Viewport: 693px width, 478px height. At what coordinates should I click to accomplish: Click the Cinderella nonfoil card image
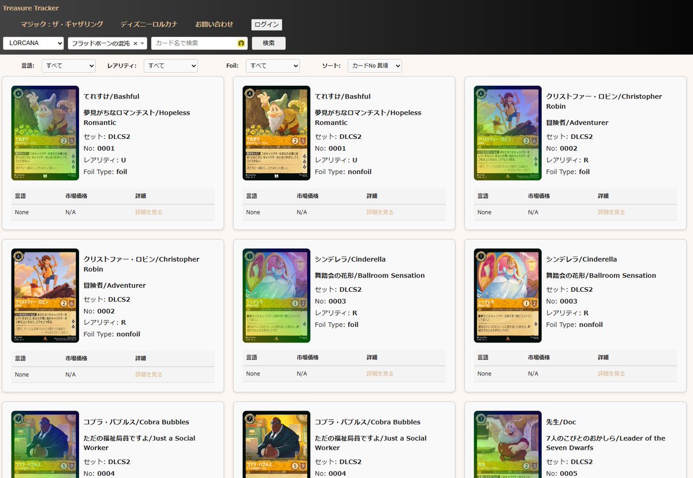[x=508, y=296]
